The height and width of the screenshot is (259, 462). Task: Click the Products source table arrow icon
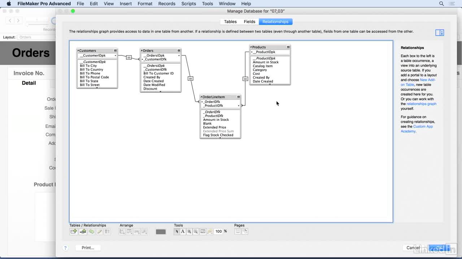click(251, 47)
